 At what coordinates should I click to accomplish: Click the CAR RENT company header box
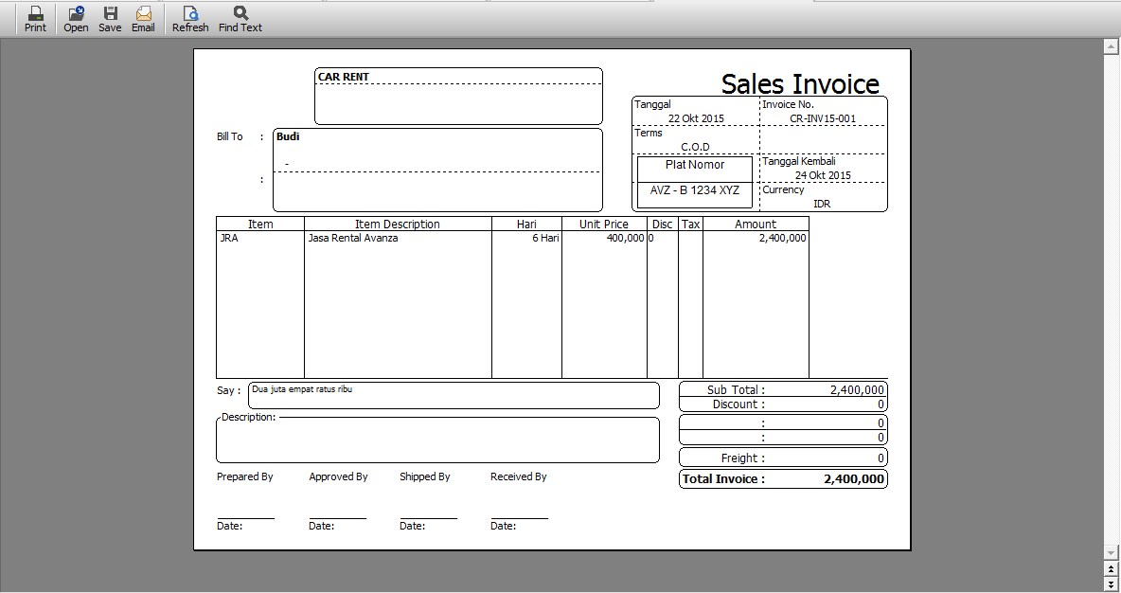458,97
